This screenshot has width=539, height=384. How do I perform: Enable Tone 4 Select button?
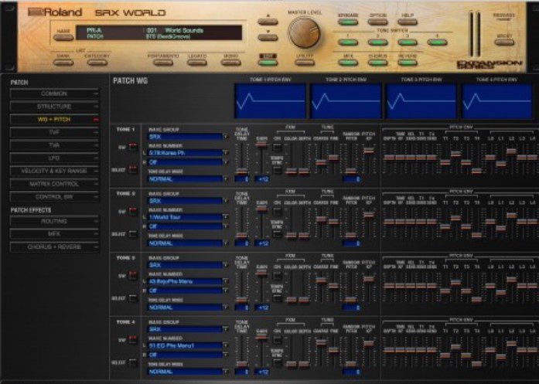pyautogui.click(x=133, y=362)
